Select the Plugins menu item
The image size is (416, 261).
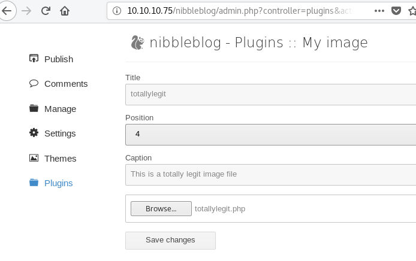coord(59,183)
